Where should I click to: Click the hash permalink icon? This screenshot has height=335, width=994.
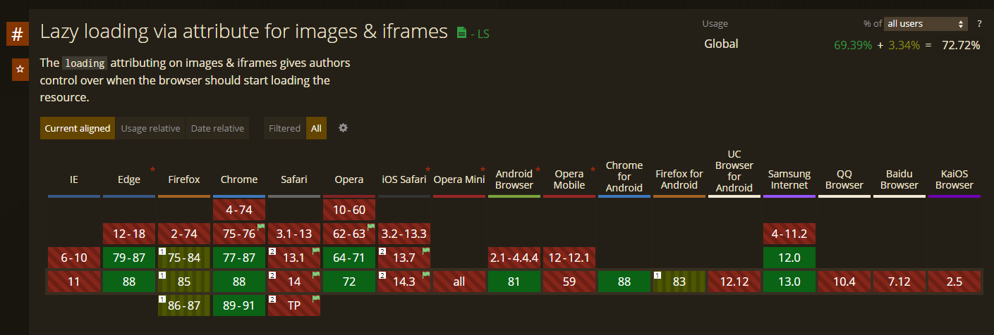pyautogui.click(x=17, y=34)
